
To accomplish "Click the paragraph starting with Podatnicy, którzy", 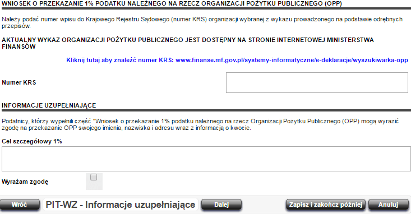I will [200, 125].
